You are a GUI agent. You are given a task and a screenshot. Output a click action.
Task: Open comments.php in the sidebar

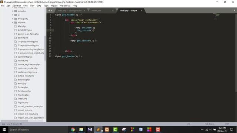click(25, 57)
